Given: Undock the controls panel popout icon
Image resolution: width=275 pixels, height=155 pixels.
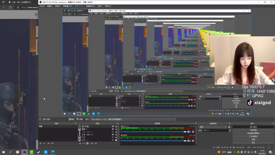Looking at the screenshot, I should pyautogui.click(x=273, y=124).
